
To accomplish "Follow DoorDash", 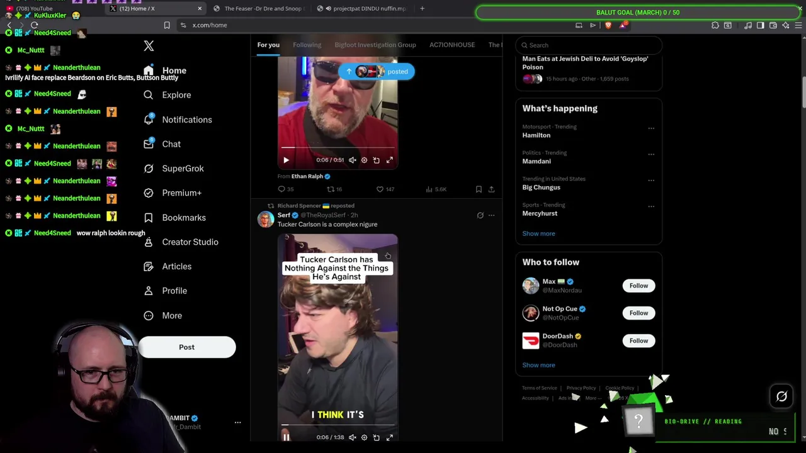I will [639, 340].
